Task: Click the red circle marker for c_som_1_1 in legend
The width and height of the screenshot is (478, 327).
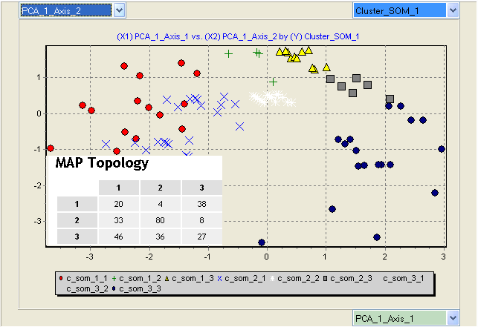Action: (61, 278)
